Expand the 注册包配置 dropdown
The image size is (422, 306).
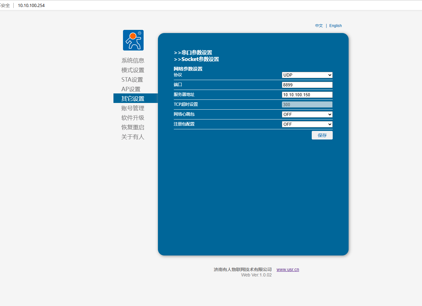click(307, 124)
